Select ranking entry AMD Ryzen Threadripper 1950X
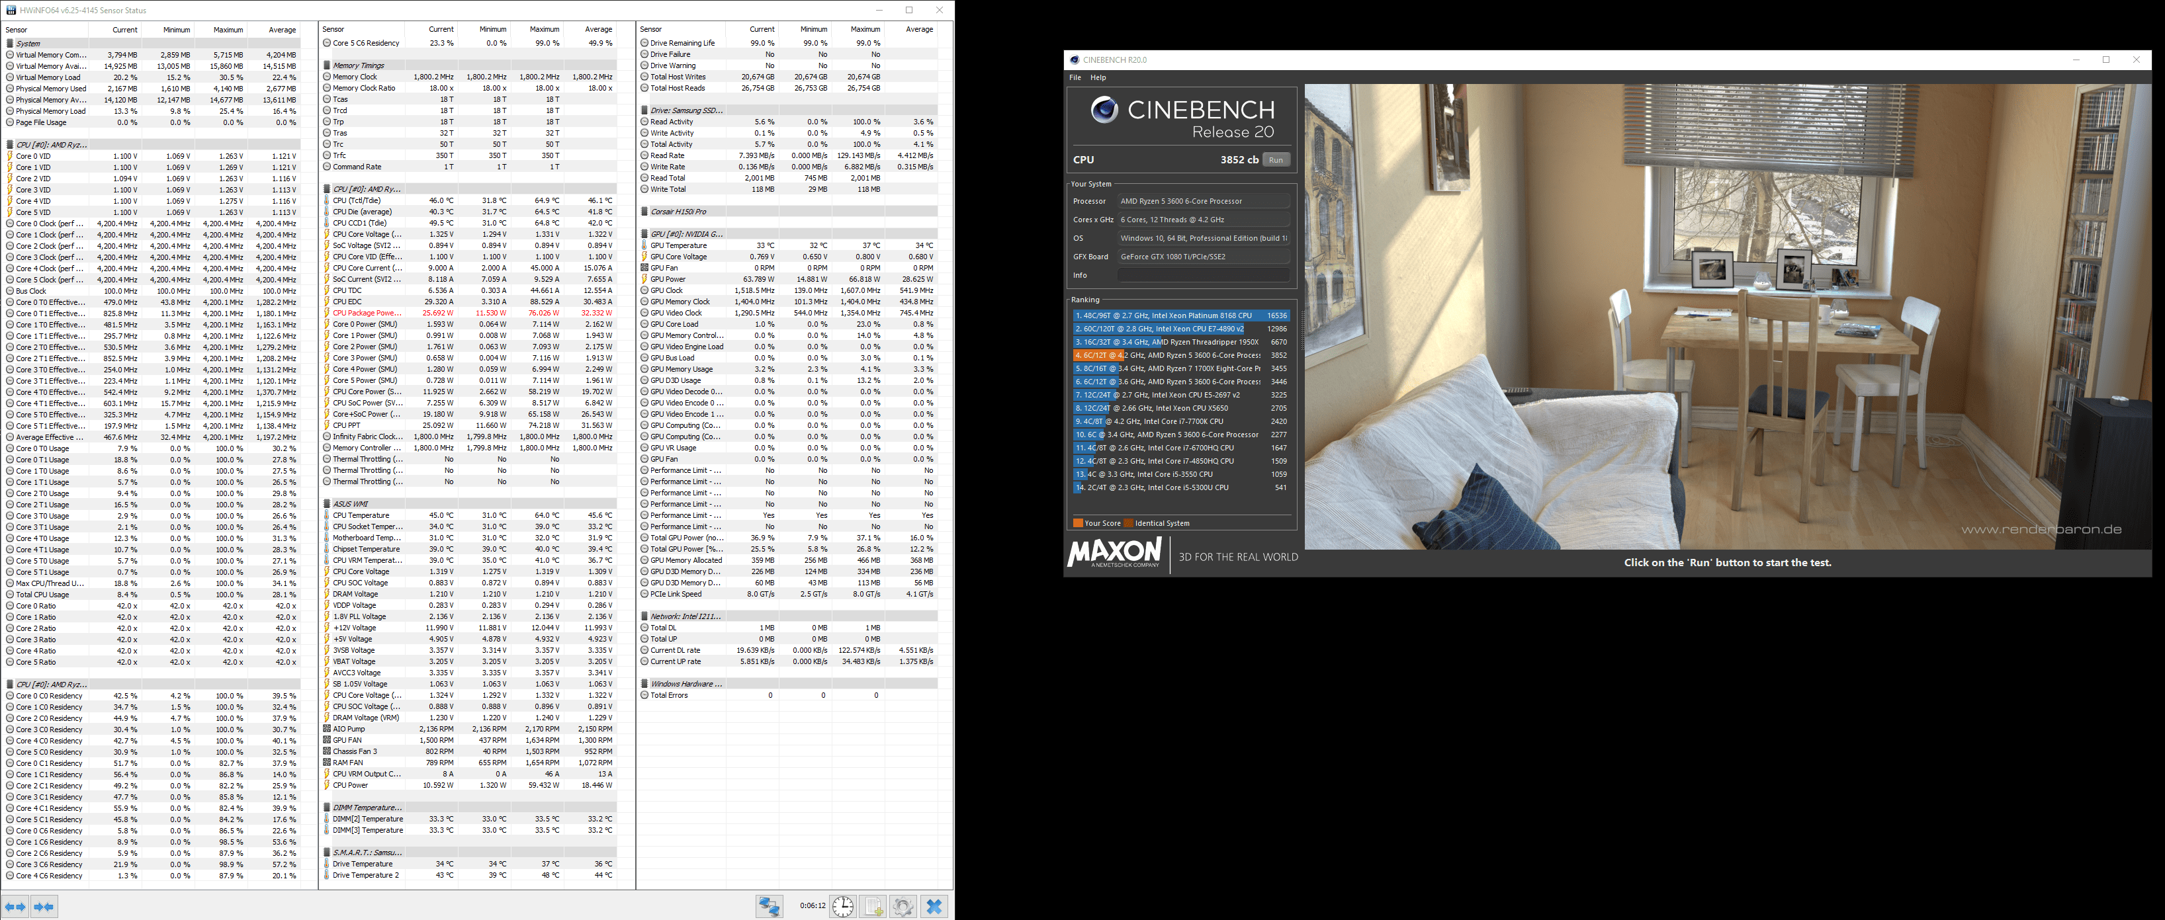 [x=1181, y=342]
